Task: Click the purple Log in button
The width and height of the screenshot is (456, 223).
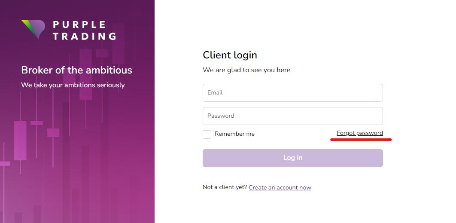Action: pyautogui.click(x=292, y=158)
